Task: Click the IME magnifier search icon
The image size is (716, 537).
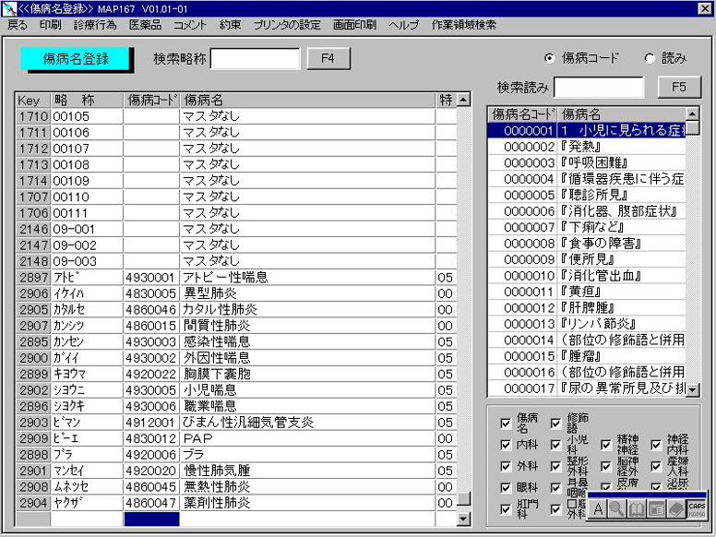Action: [616, 508]
